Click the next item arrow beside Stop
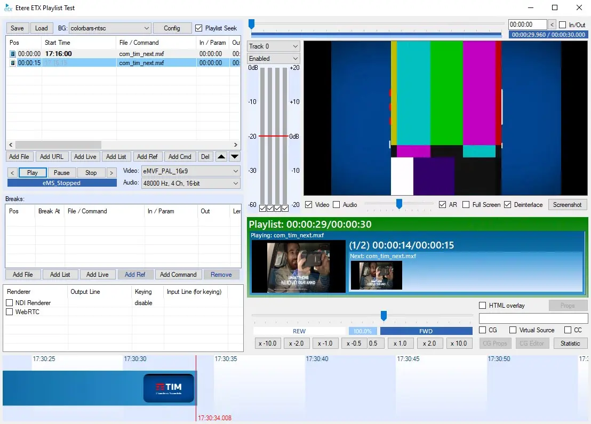Screen dimensions: 591x424 coord(111,173)
